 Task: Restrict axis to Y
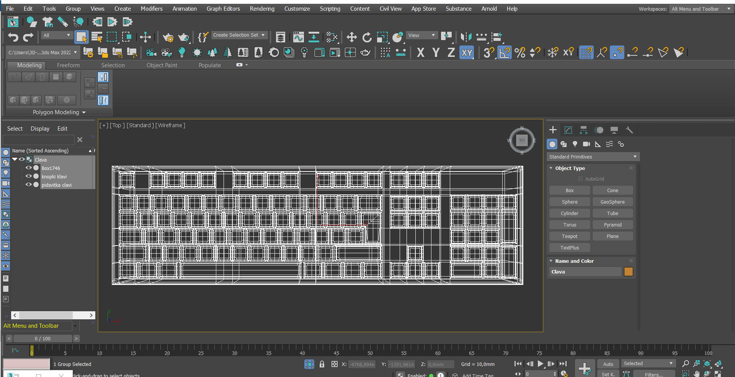[436, 52]
